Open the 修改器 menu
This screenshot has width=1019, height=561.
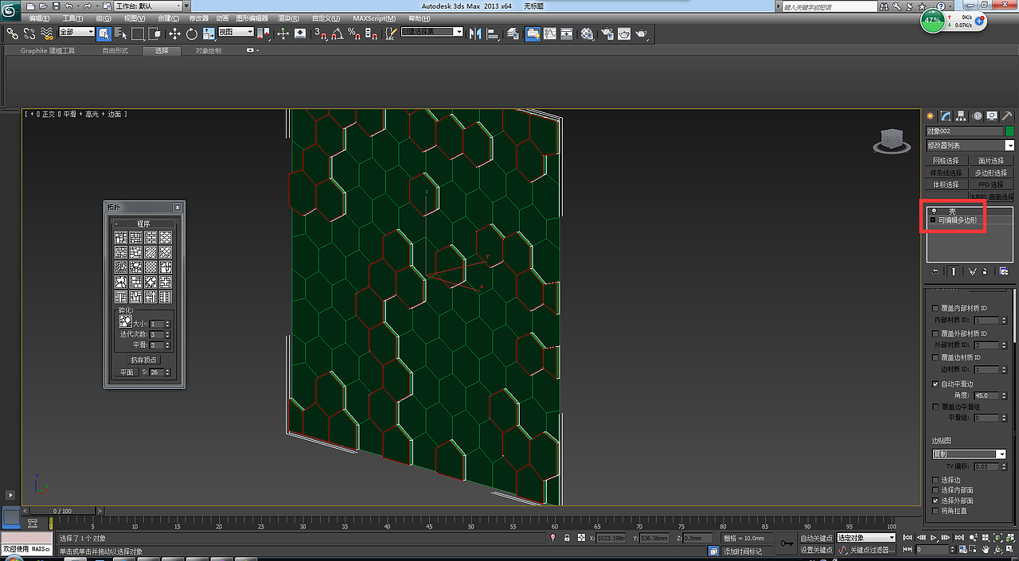pyautogui.click(x=199, y=18)
